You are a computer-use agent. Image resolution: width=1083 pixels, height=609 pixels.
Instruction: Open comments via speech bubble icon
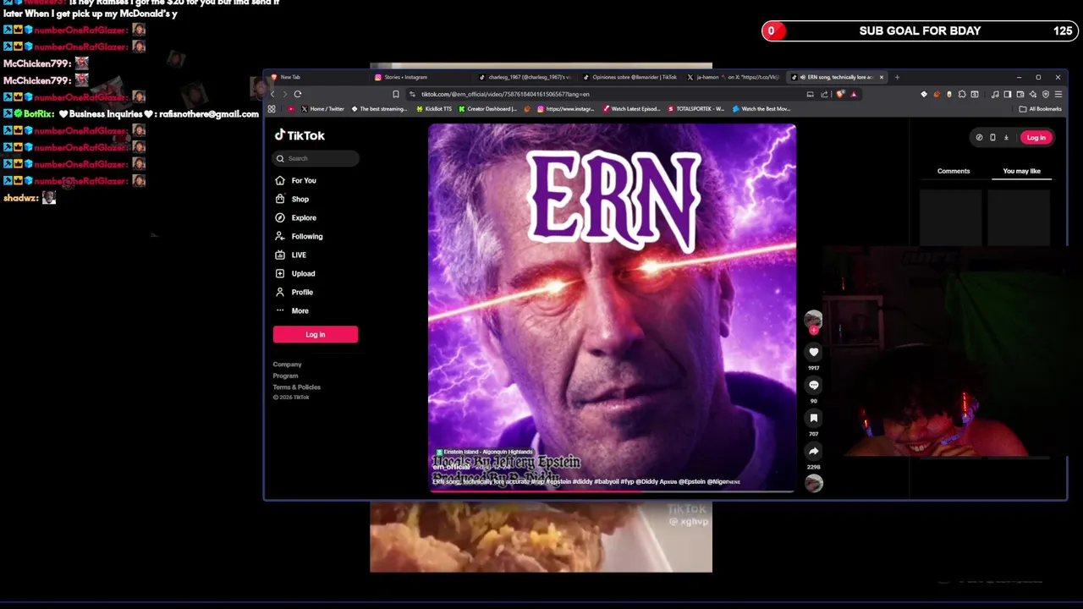tap(813, 385)
